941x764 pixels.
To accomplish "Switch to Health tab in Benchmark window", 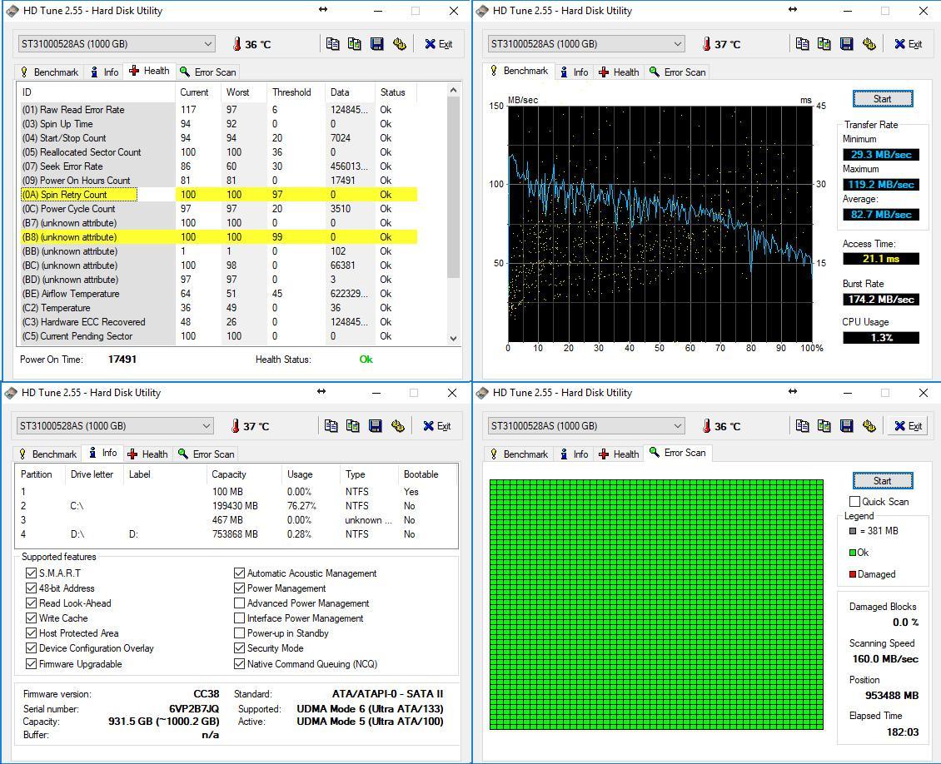I will click(x=619, y=72).
